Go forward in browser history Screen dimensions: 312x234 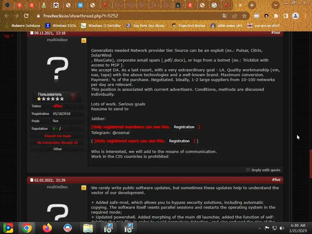(x=16, y=16)
